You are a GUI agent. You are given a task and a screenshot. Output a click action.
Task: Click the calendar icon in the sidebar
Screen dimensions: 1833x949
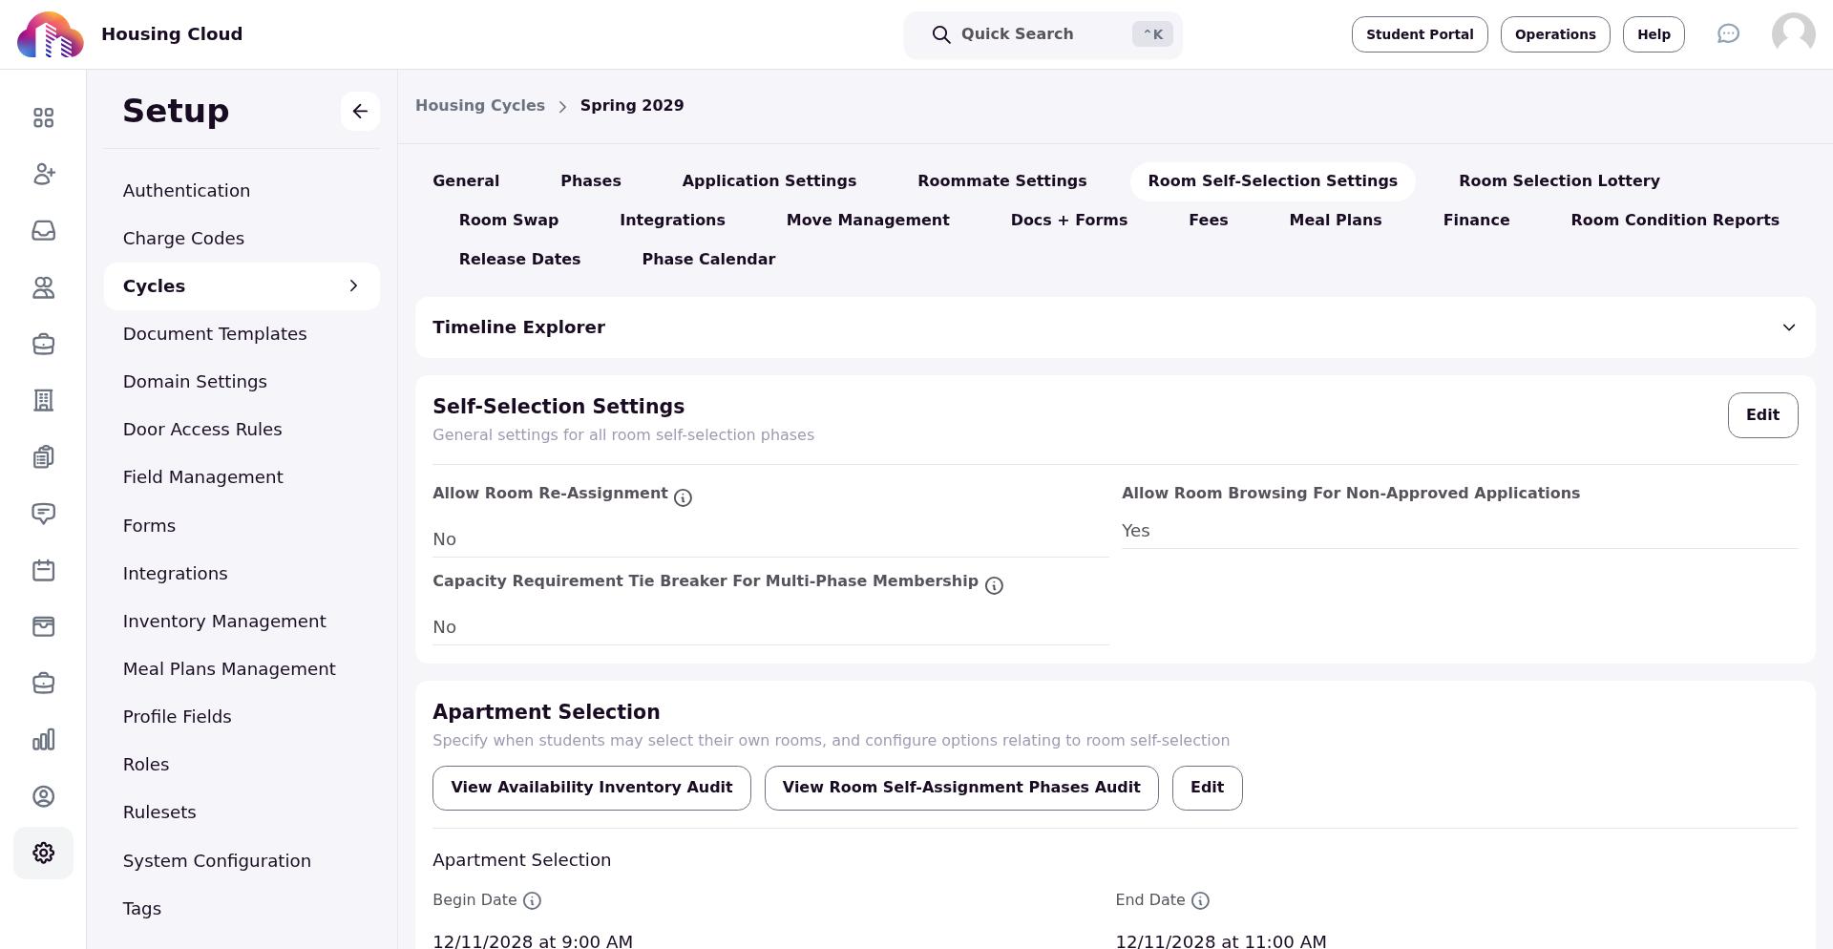[43, 570]
